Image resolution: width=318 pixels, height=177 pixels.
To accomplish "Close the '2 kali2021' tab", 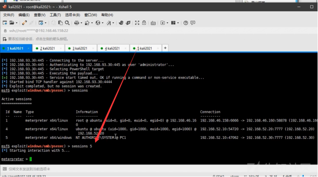I will (x=61, y=48).
